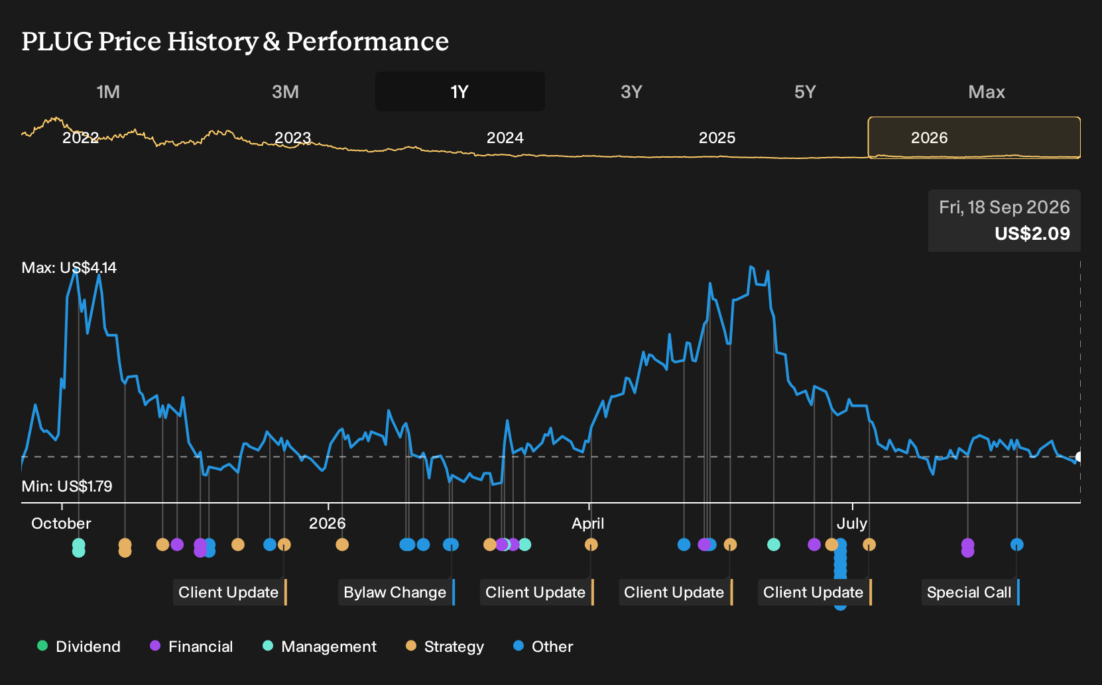Click the green Dividend legend dot

[42, 645]
